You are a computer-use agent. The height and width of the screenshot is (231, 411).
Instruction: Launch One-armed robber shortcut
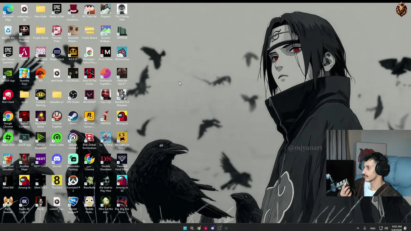pyautogui.click(x=41, y=55)
